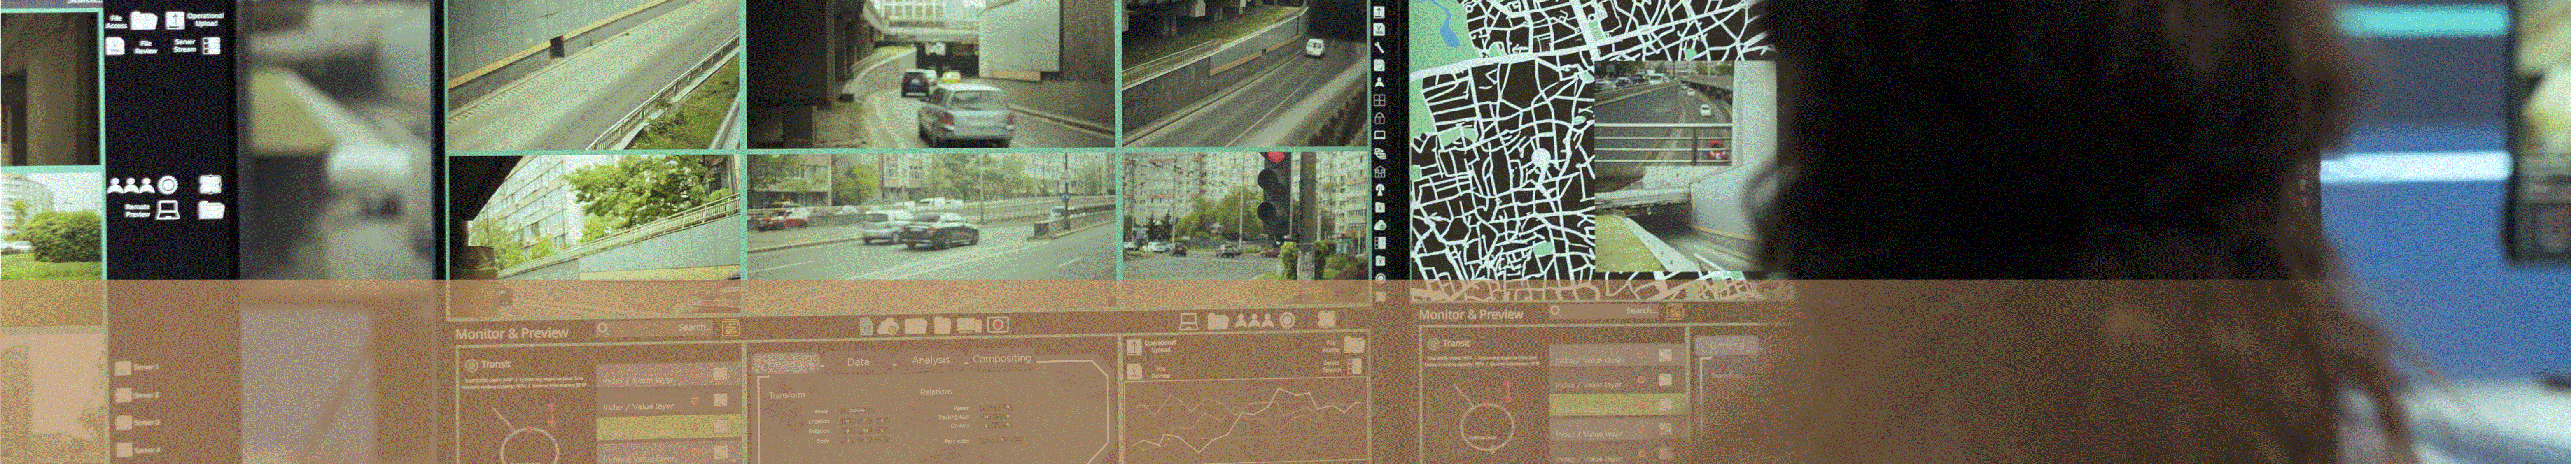Click the File Review icon in the chart panel

click(x=1135, y=372)
